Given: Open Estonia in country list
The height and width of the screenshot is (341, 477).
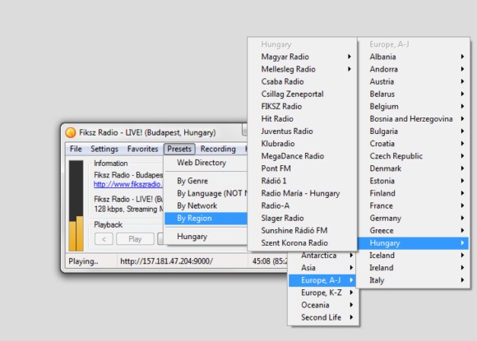Looking at the screenshot, I should 414,181.
